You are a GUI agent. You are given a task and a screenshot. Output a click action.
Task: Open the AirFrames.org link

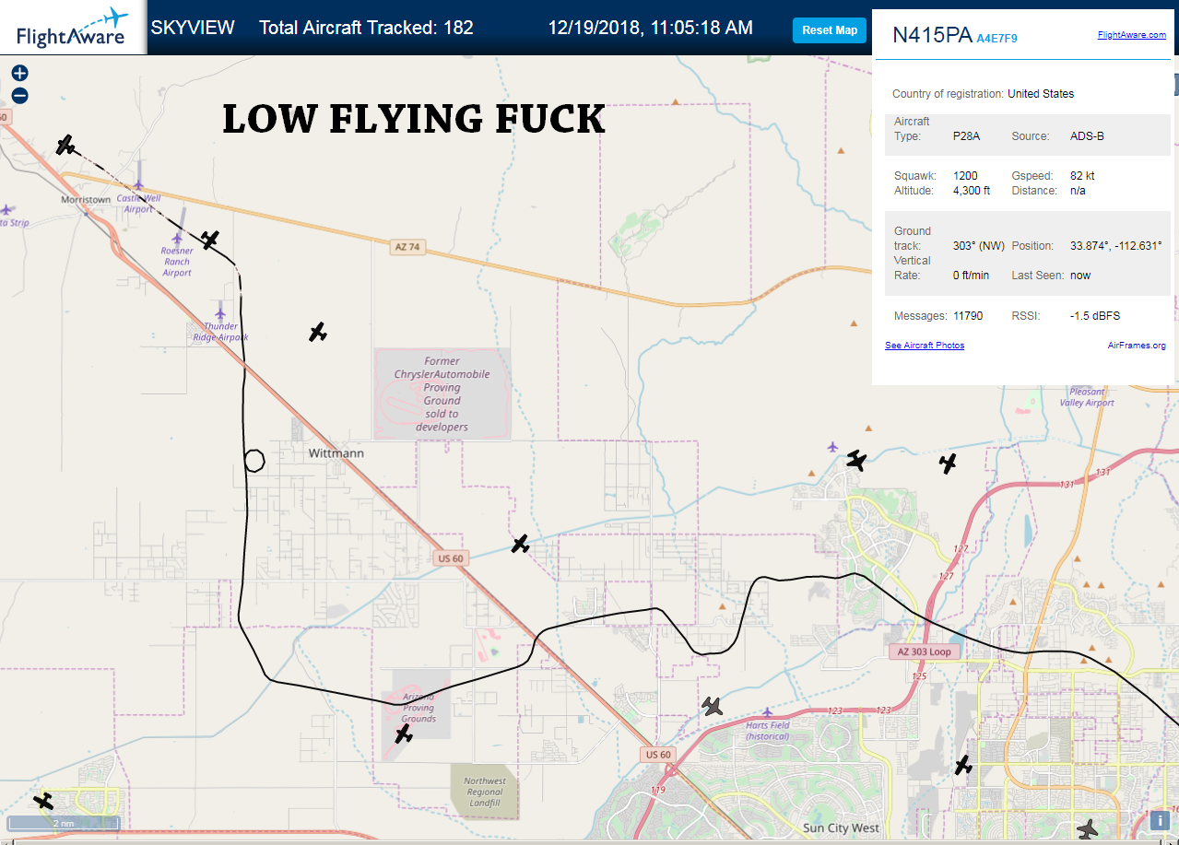point(1137,346)
